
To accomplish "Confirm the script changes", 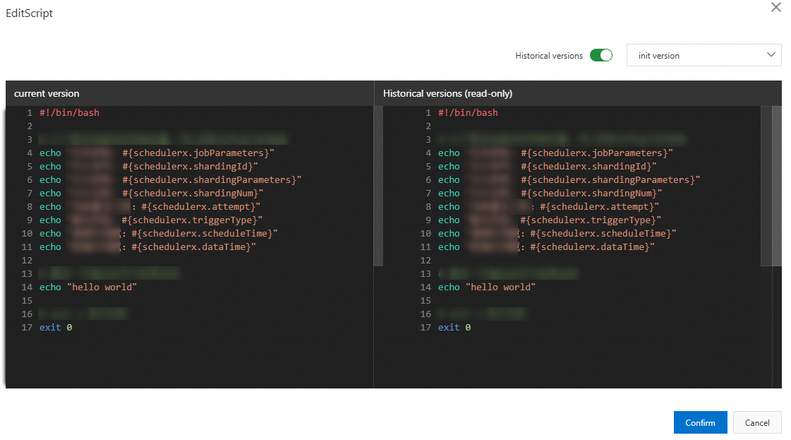I will coord(700,422).
